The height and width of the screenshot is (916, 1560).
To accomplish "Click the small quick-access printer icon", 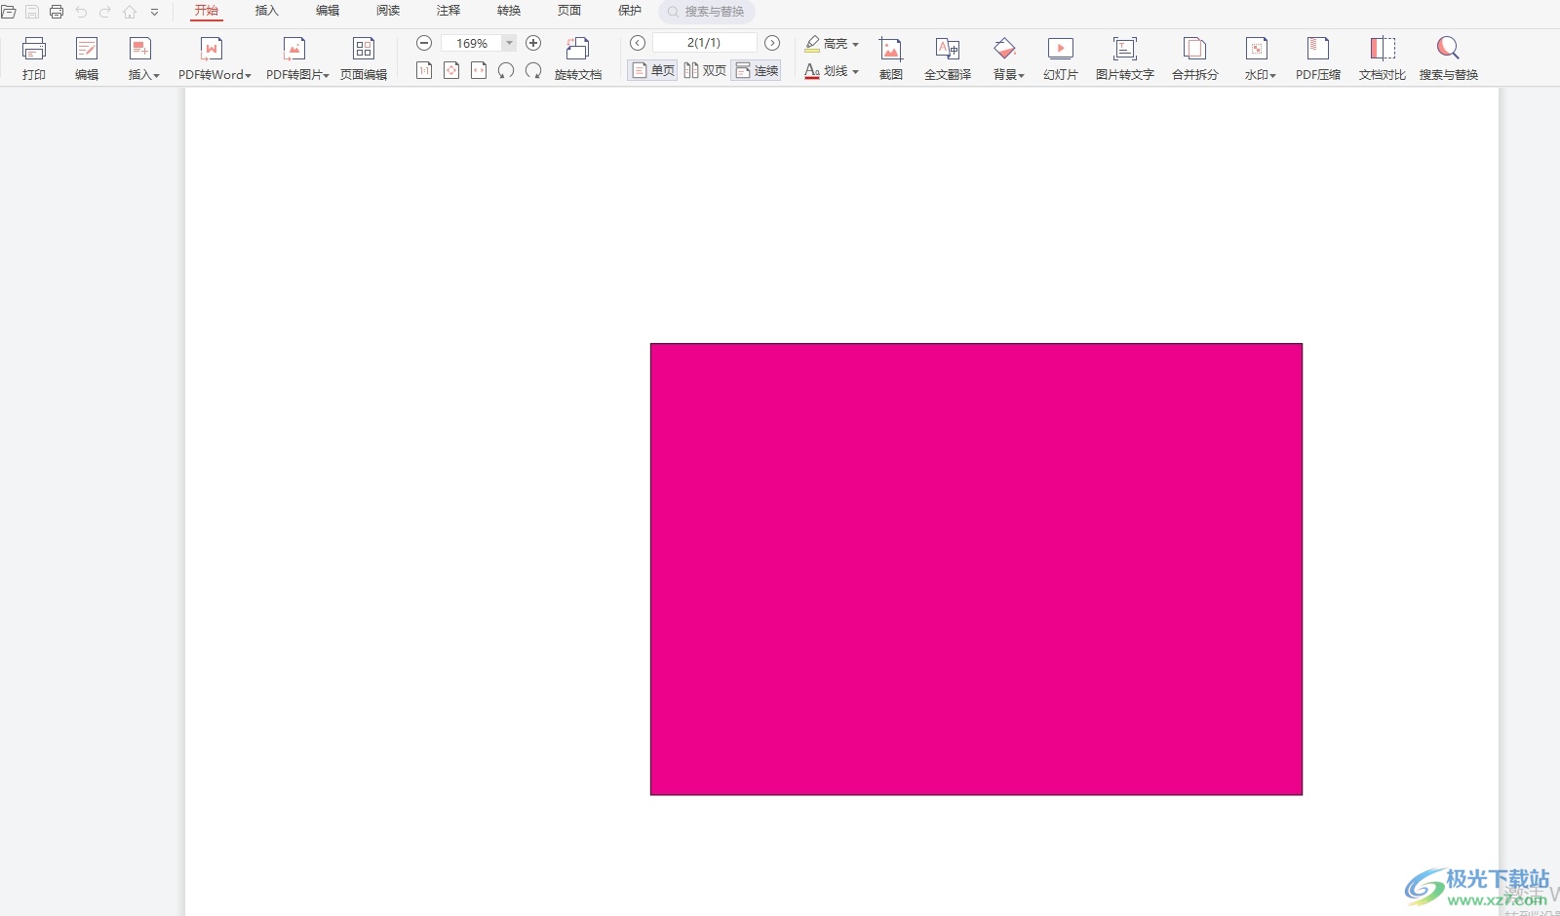I will tap(57, 12).
